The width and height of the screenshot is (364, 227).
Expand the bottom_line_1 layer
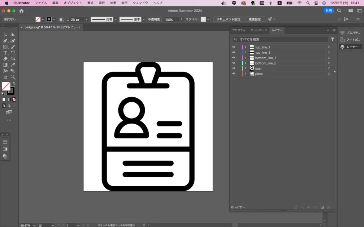click(x=246, y=58)
